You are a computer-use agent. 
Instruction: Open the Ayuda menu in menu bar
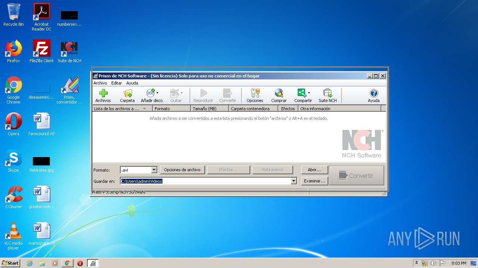point(132,83)
